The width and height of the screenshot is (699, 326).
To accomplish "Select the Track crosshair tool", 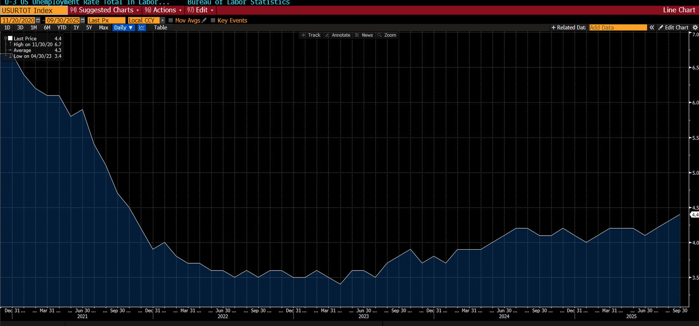I will pyautogui.click(x=311, y=35).
